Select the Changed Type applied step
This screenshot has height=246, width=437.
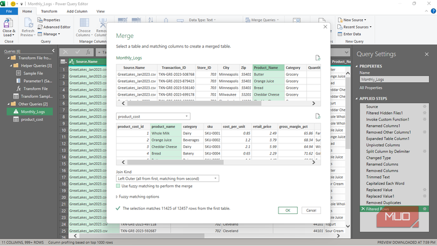378,158
